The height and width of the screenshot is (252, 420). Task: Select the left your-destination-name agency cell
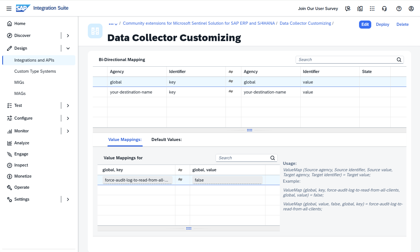[x=137, y=92]
